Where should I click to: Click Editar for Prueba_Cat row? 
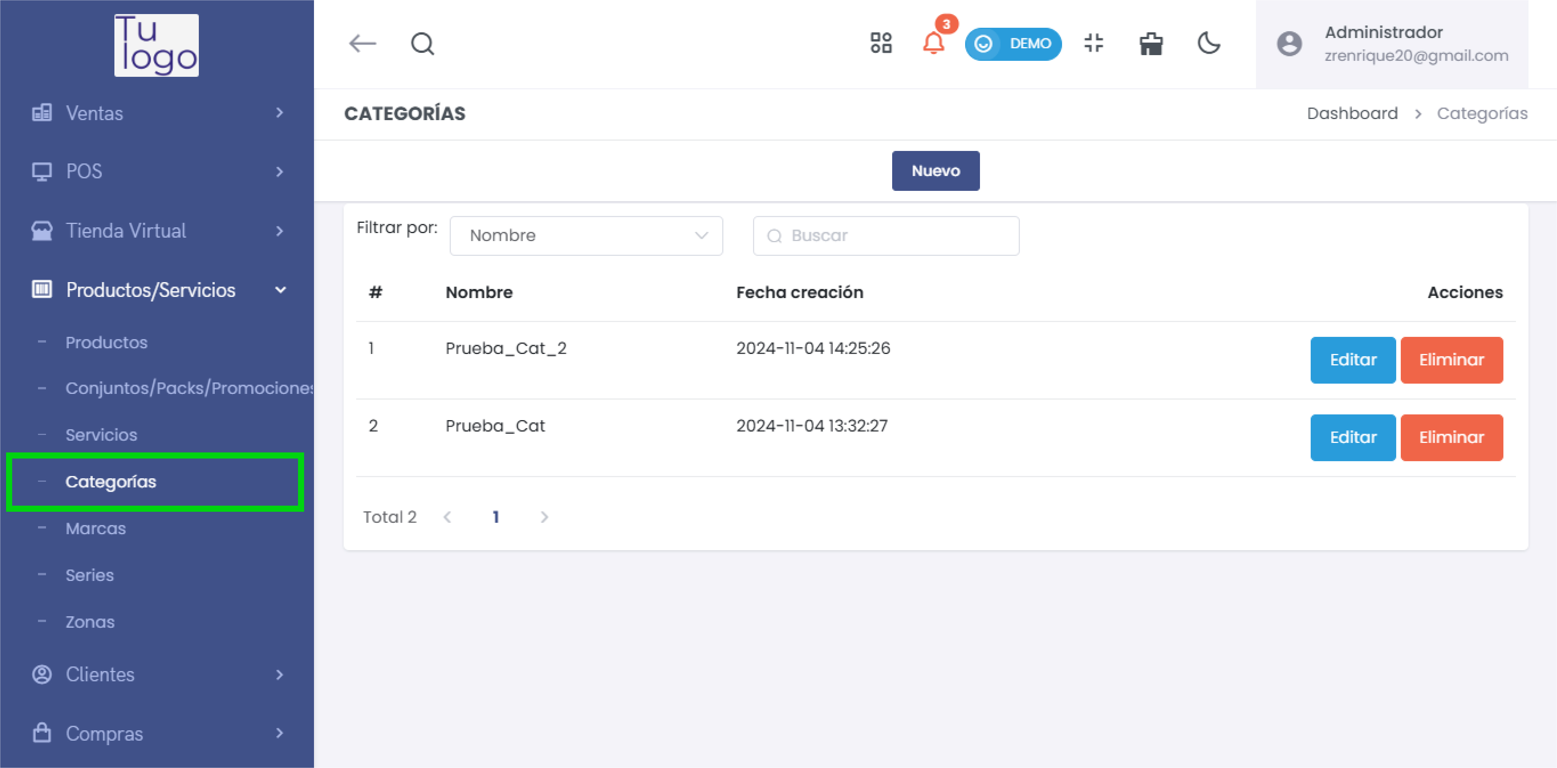click(x=1353, y=437)
